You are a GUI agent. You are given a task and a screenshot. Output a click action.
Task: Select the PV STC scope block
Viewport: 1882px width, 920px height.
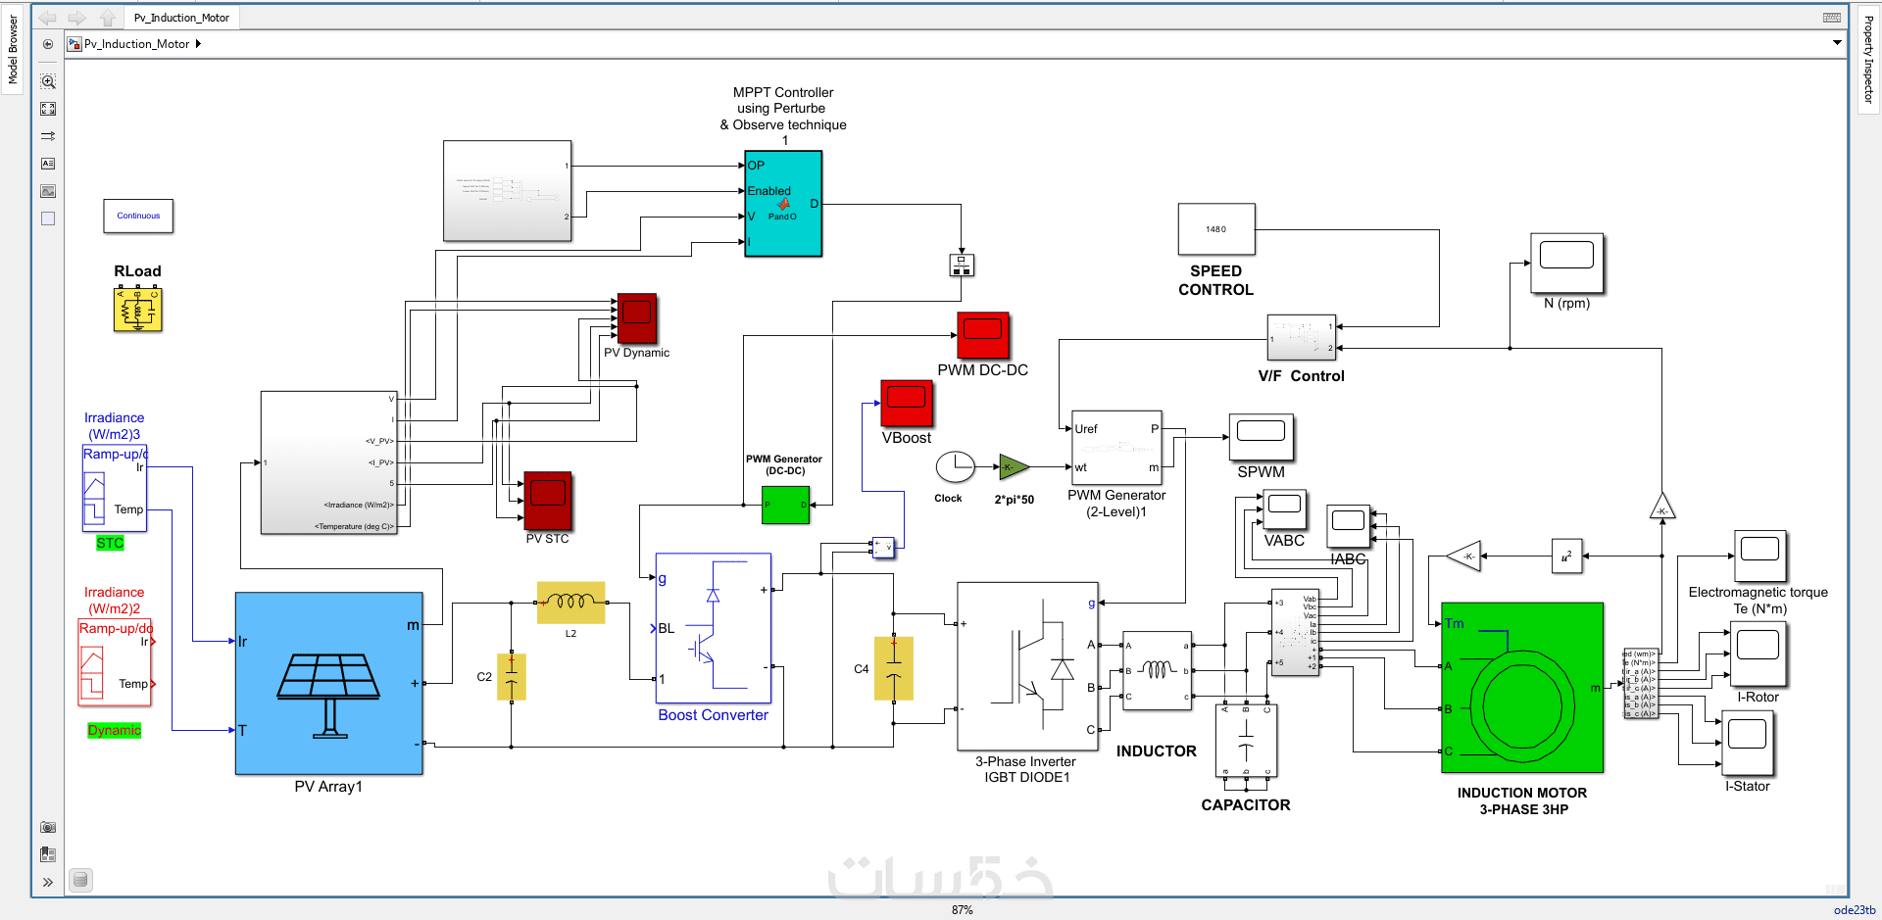(548, 501)
